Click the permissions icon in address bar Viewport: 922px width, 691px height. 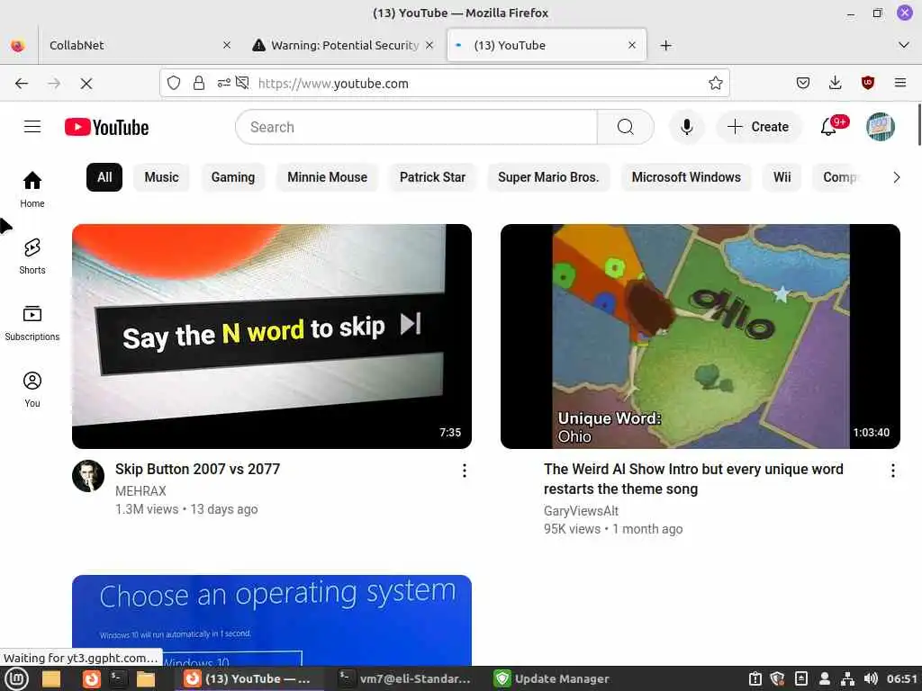(224, 84)
